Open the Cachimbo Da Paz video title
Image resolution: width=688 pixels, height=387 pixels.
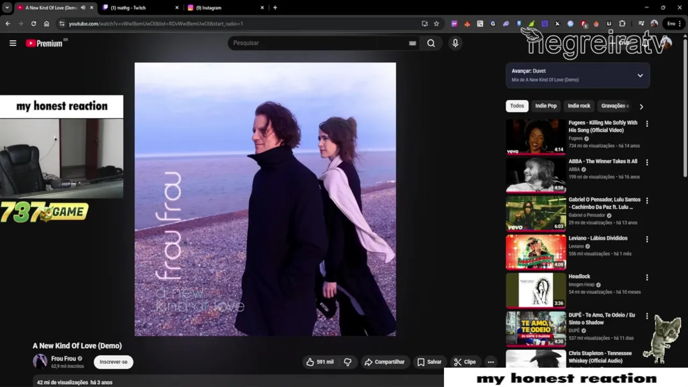click(x=605, y=203)
